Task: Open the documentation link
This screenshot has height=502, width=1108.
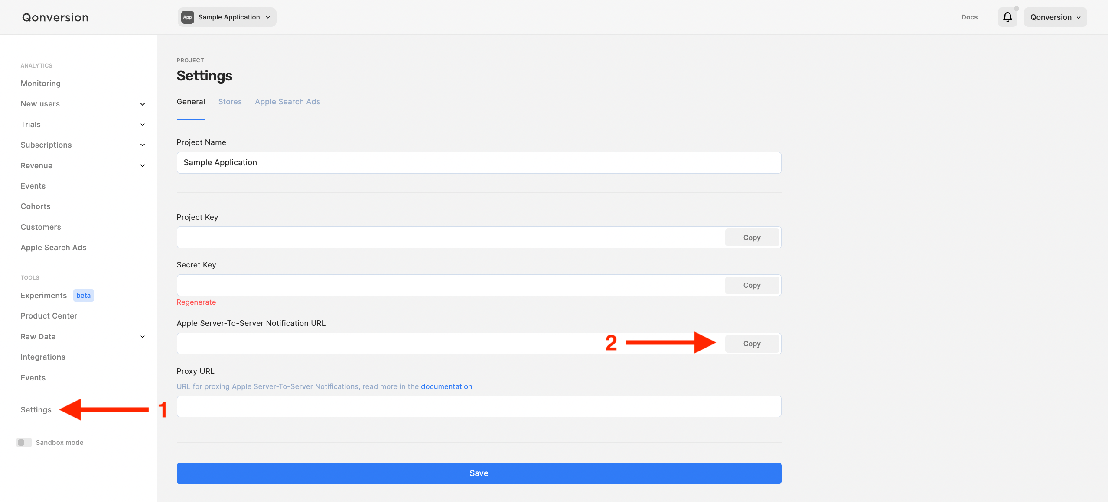Action: pos(446,386)
